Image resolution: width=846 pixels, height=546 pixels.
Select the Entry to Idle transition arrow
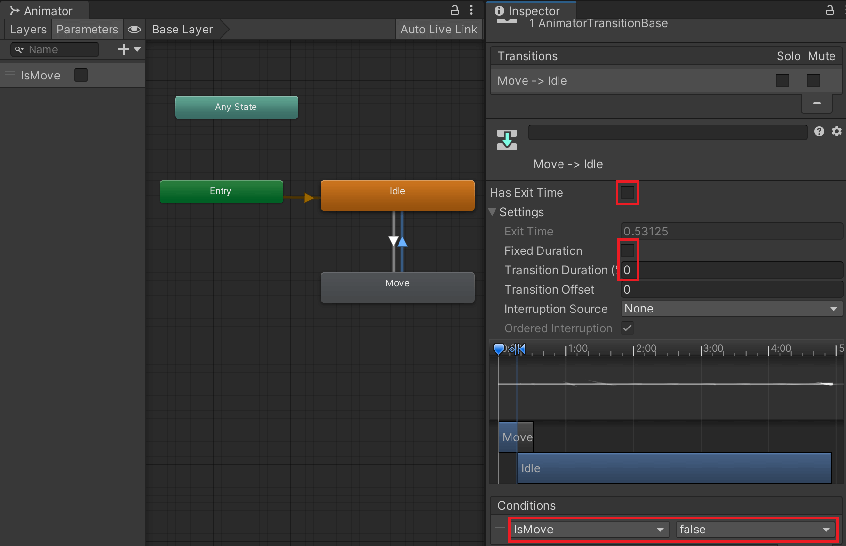coord(308,197)
